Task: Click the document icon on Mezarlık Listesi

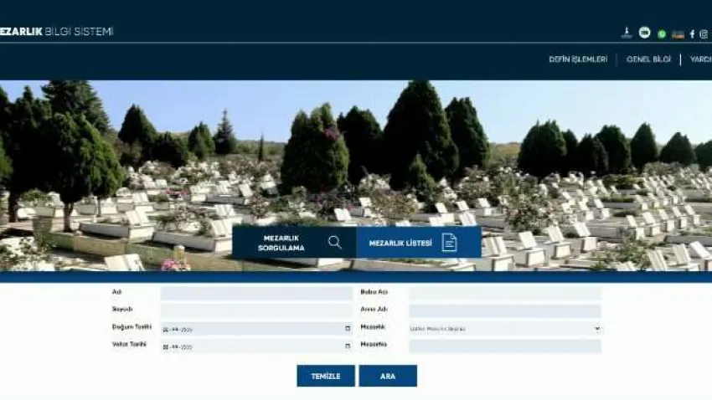Action: tap(449, 243)
